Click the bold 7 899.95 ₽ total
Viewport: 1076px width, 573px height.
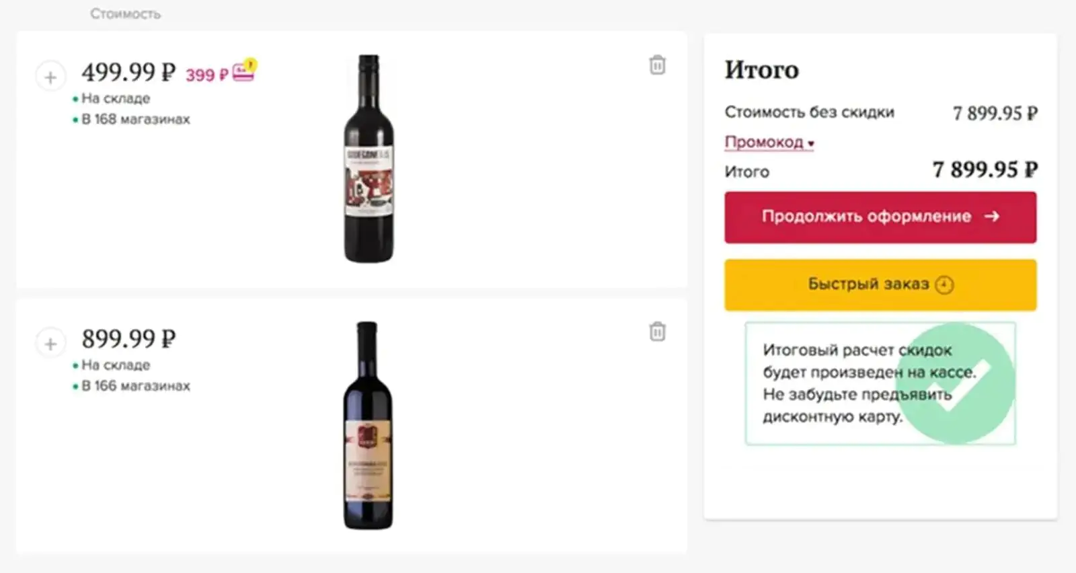(x=984, y=169)
